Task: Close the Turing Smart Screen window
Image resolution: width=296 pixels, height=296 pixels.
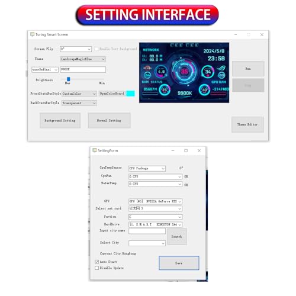Action: (262, 34)
